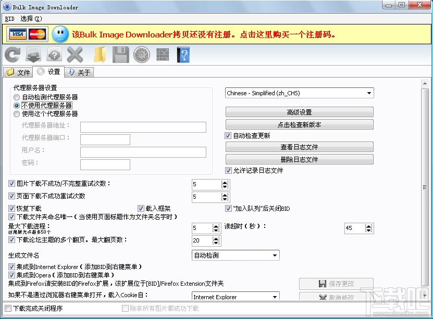Toggle "加入队列"后关闭BID checkbox

coord(228,209)
